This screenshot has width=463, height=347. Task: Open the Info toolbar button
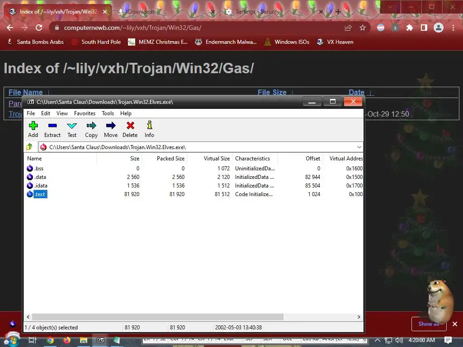click(149, 129)
